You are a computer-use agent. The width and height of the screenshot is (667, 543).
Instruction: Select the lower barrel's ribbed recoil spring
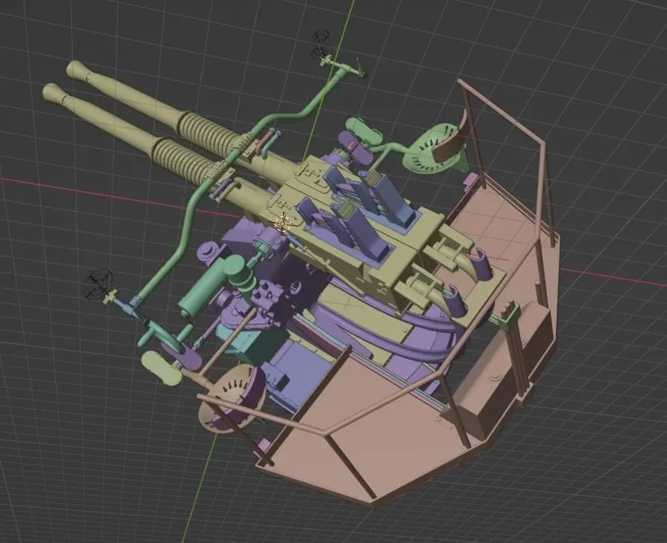[x=183, y=163]
